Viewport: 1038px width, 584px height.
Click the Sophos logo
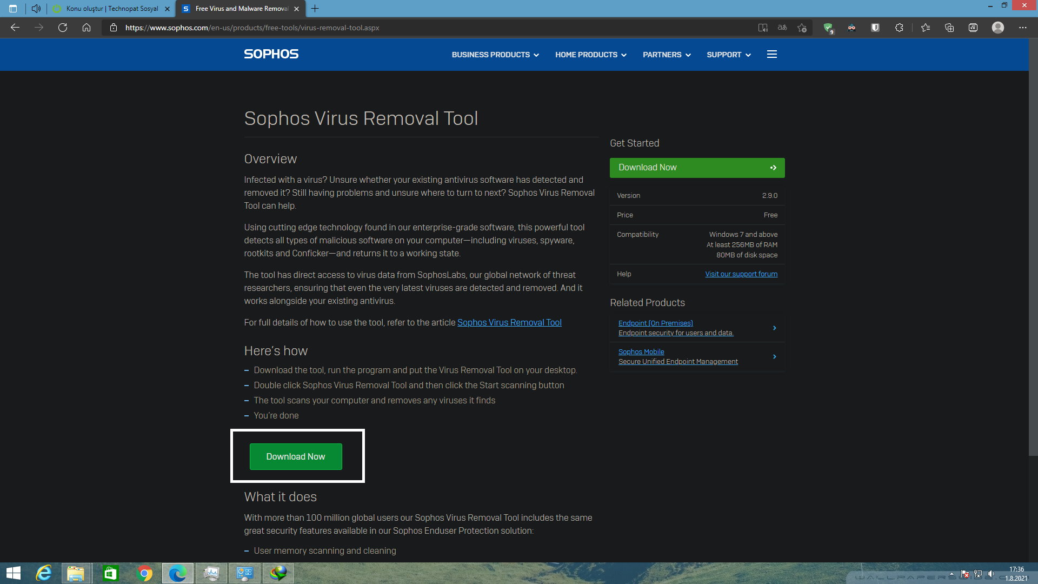pos(271,54)
